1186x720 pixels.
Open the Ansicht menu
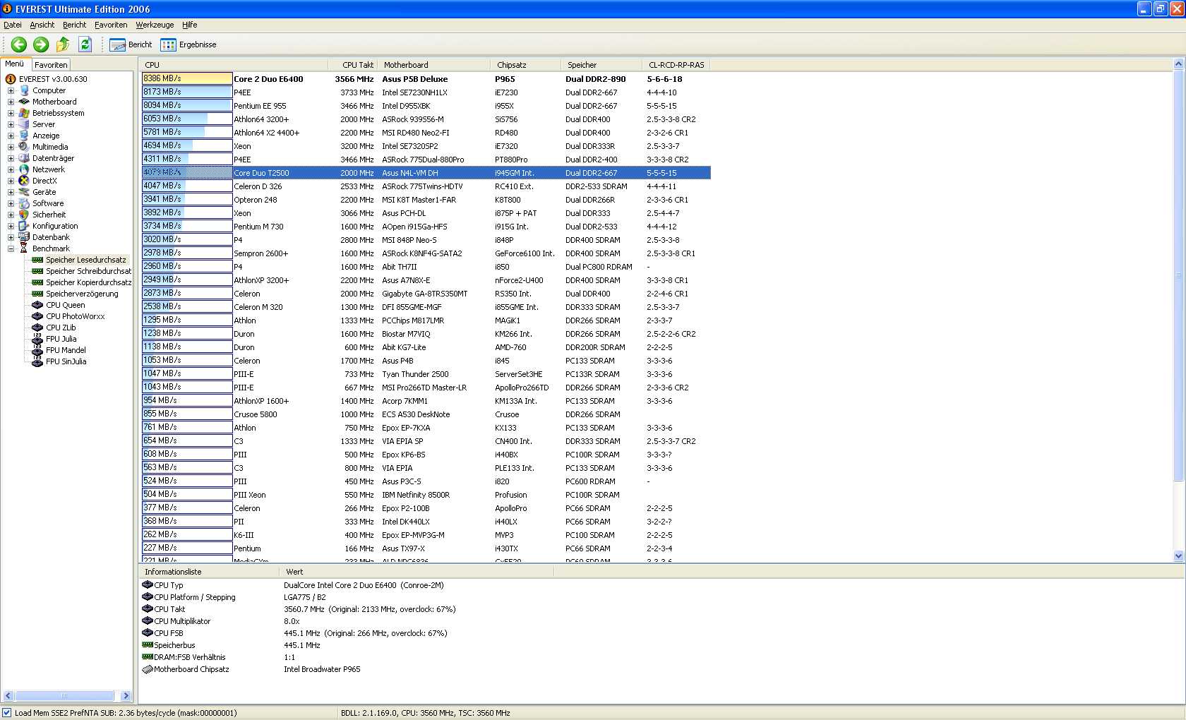pos(42,25)
